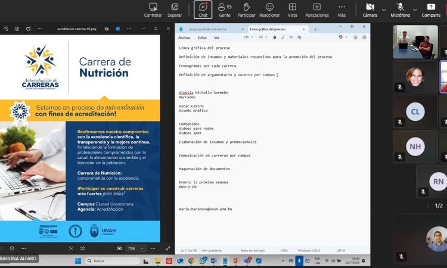
Task: Open Google Chrome from taskbar
Action: tap(191, 261)
